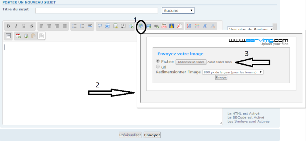Open the host an image icon
The height and width of the screenshot is (141, 306).
tap(141, 26)
